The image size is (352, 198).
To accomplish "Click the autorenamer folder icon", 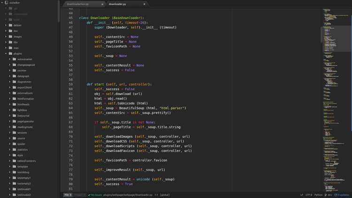I will pos(15,59).
